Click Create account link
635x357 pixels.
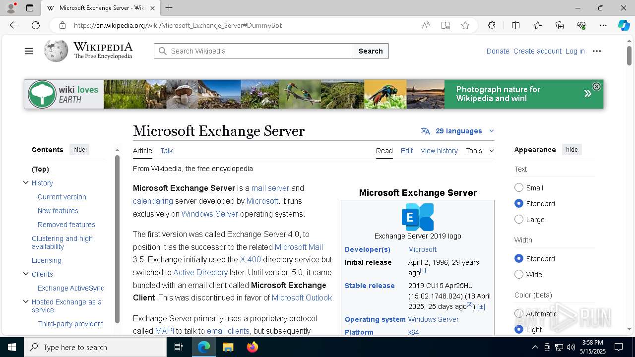537,51
